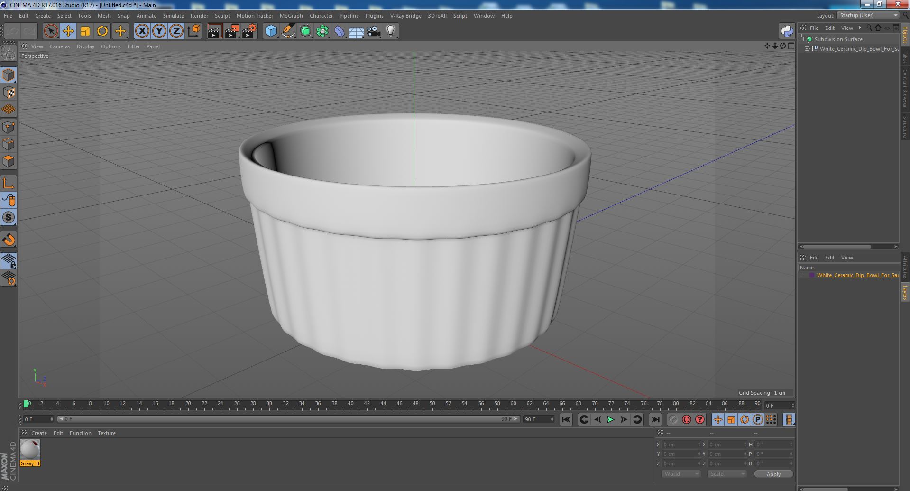Add a Camera object
The height and width of the screenshot is (491, 910).
pos(374,31)
